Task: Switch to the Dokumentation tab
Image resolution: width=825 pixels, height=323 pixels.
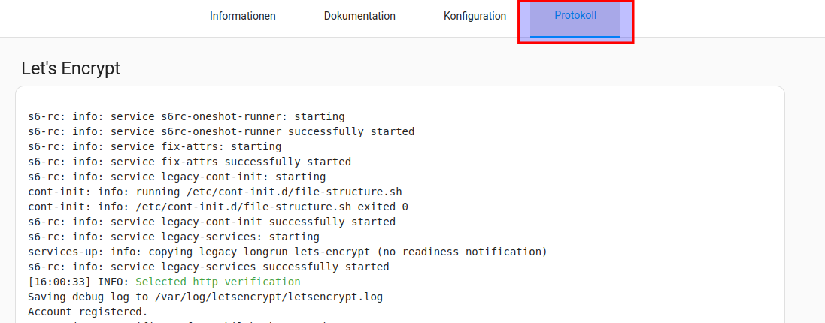Action: pos(359,16)
